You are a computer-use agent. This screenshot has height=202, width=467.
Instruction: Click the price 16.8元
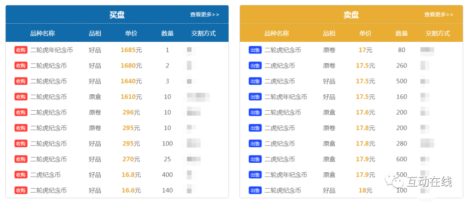point(131,175)
